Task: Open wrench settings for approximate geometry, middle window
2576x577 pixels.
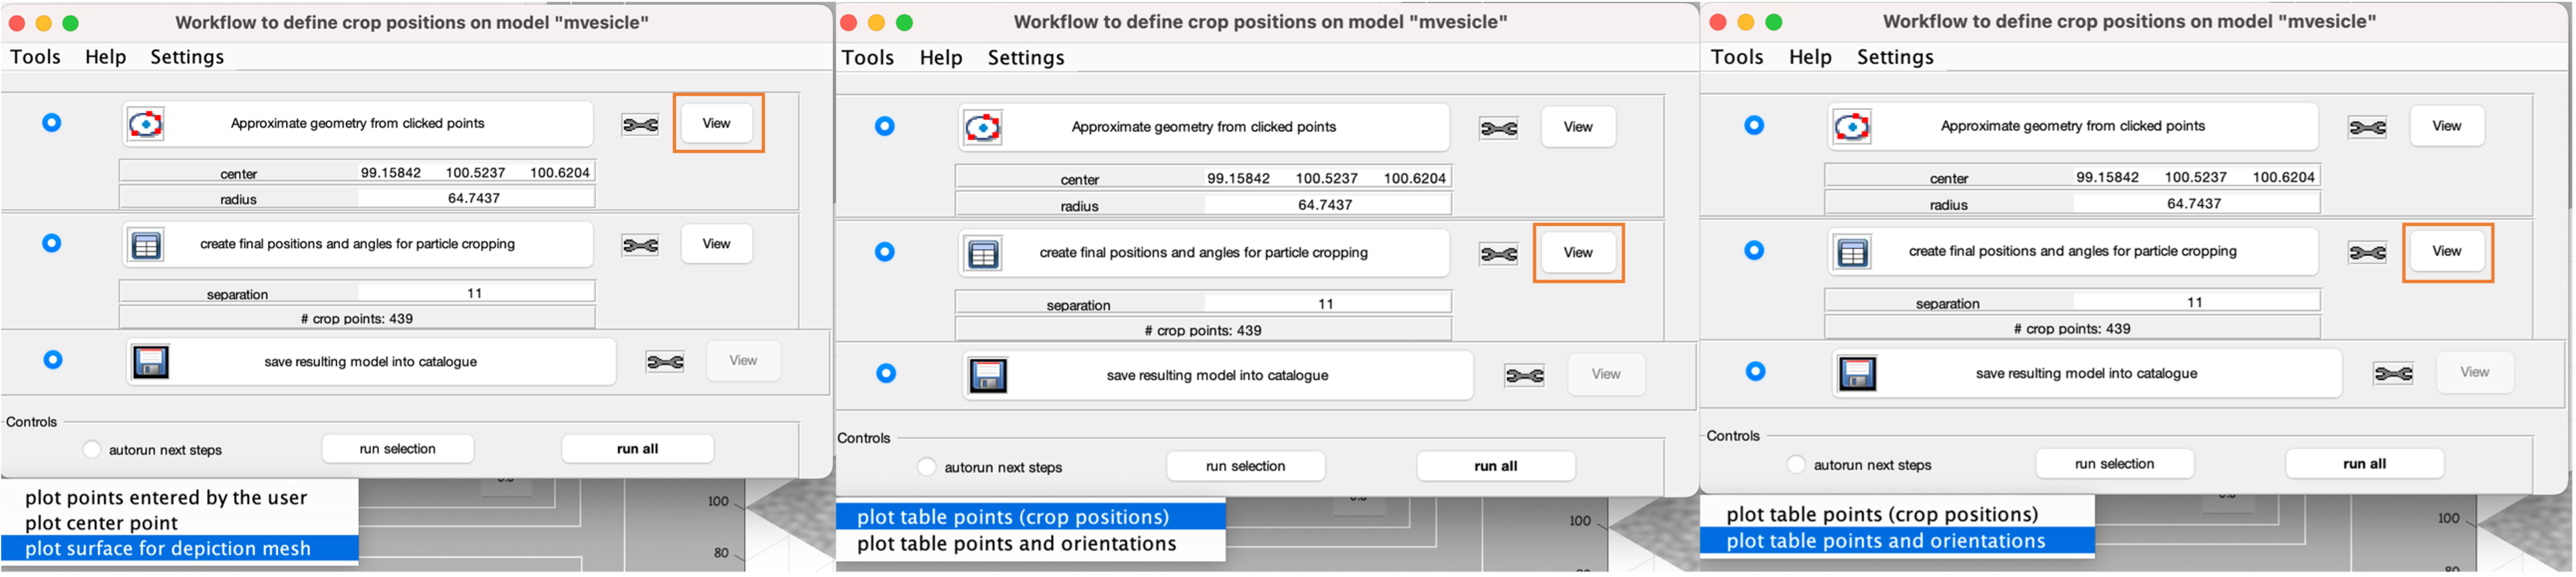Action: pyautogui.click(x=1498, y=129)
